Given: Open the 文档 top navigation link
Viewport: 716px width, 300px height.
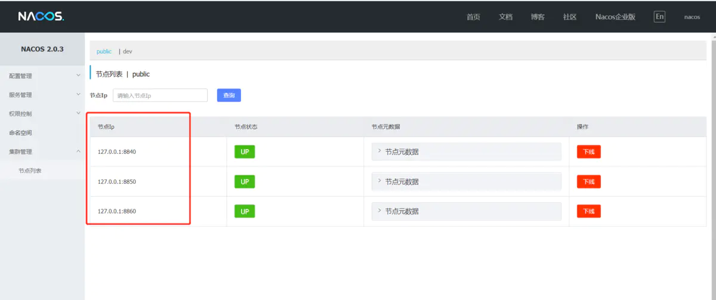Looking at the screenshot, I should point(505,17).
